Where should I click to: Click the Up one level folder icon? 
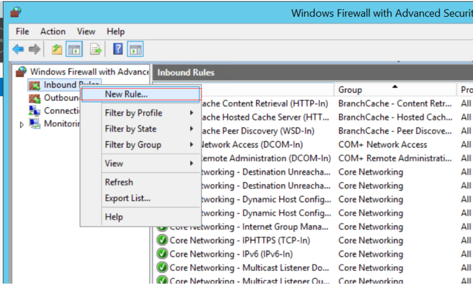tap(56, 49)
